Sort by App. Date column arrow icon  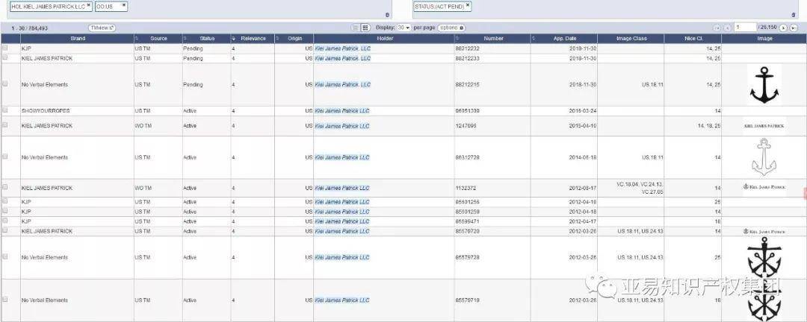click(534, 39)
